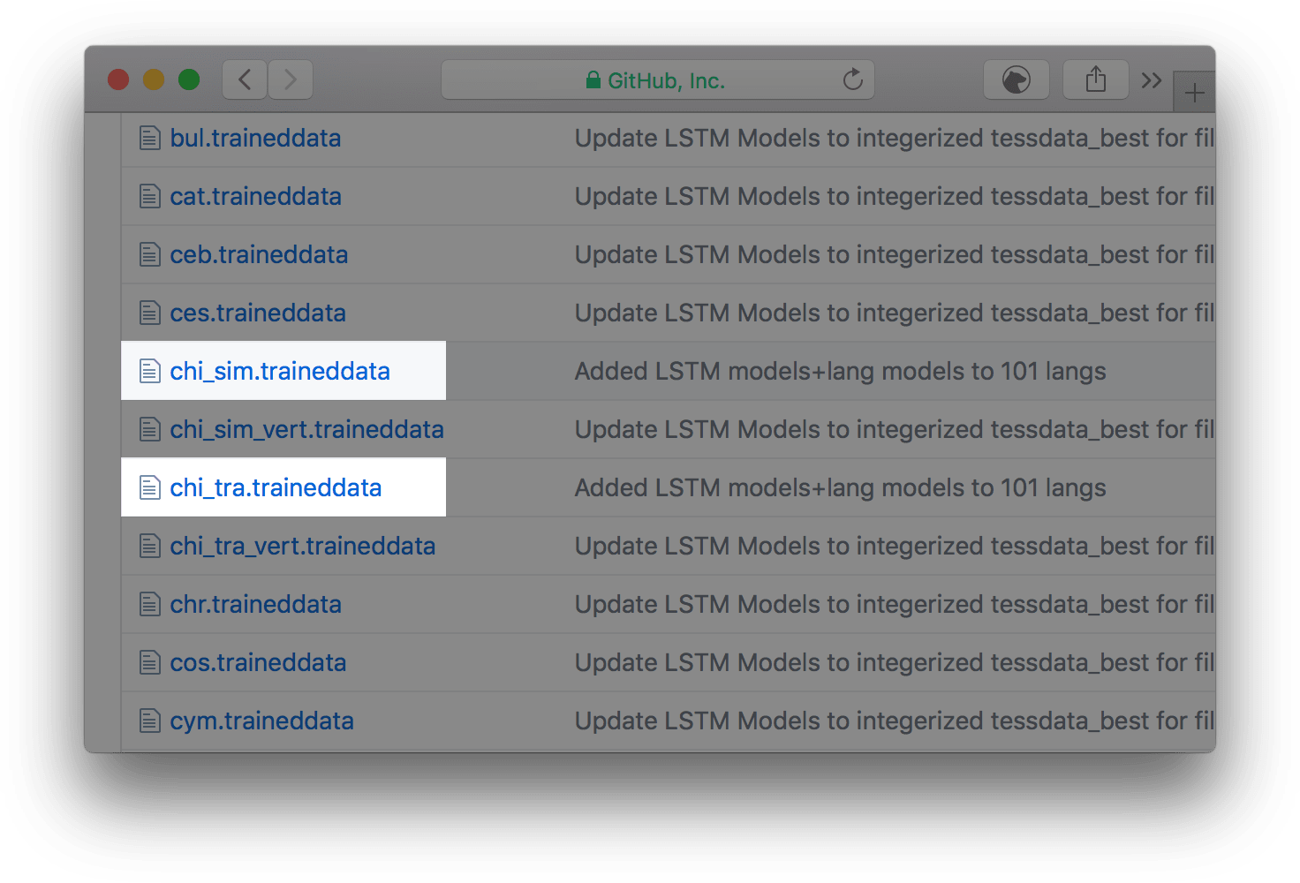Reload the page with the refresh icon
This screenshot has height=883, width=1300.
point(852,80)
